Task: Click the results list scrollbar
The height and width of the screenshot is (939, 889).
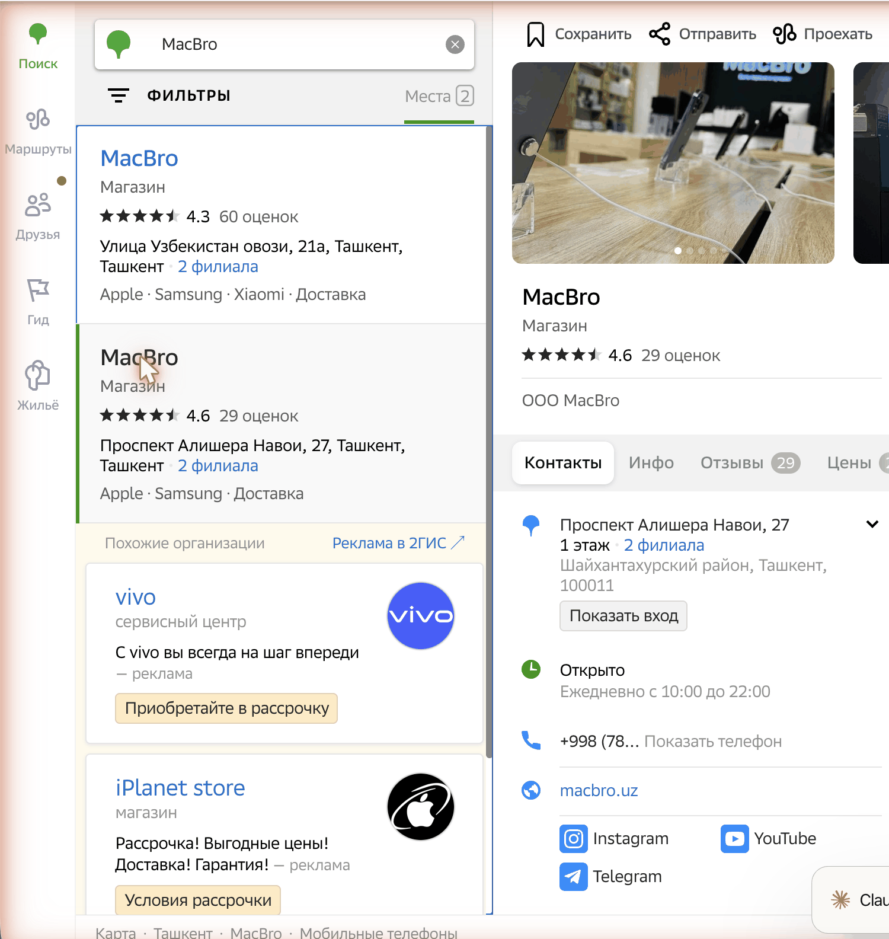Action: click(x=489, y=442)
